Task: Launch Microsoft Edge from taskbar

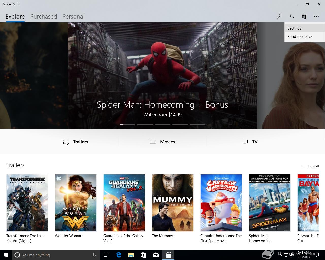Action: point(119,255)
